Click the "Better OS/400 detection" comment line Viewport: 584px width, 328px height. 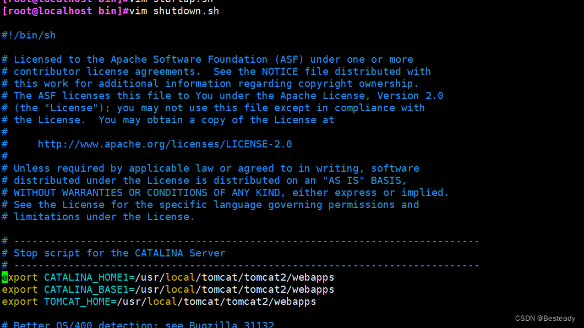coord(143,325)
